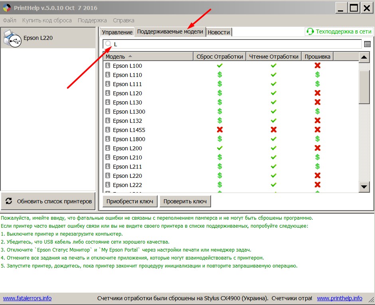This screenshot has height=305, width=375.
Task: Select the Epson L220 printer in sidebar
Action: click(48, 38)
